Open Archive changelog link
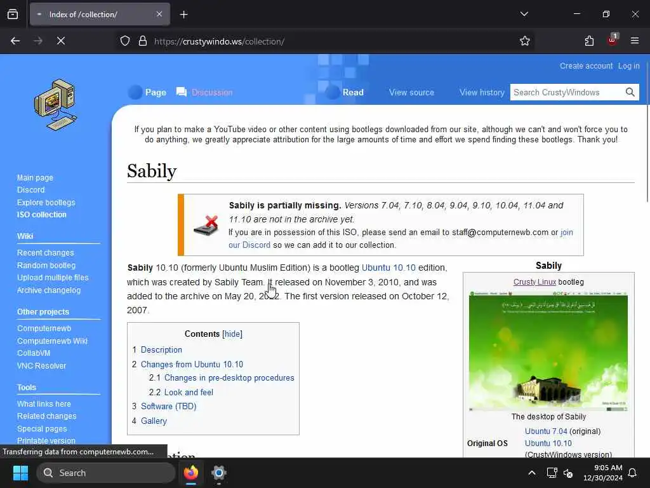The height and width of the screenshot is (488, 650). click(48, 290)
